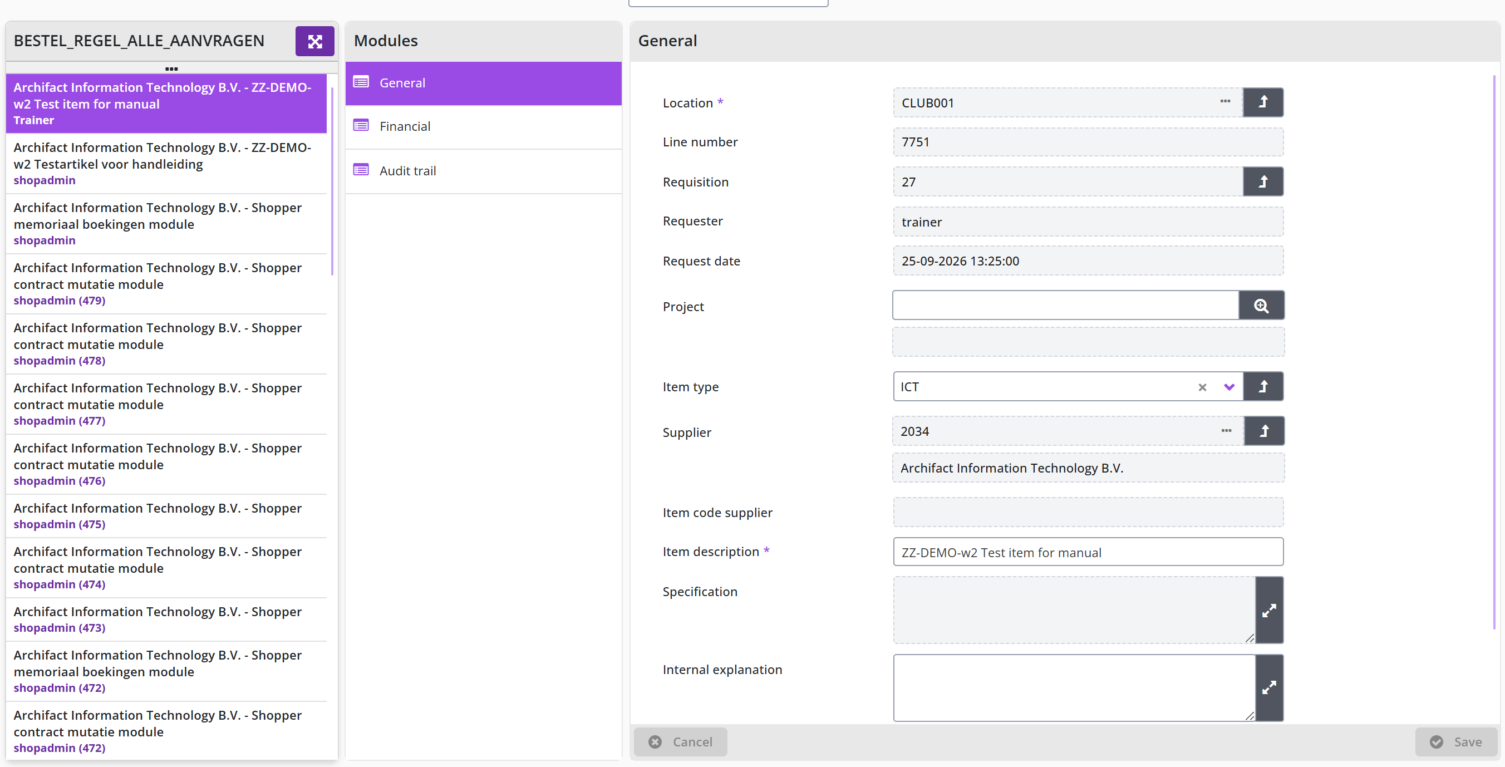The width and height of the screenshot is (1505, 767).
Task: Click the up-arrow button next to Requisition
Action: coord(1262,181)
